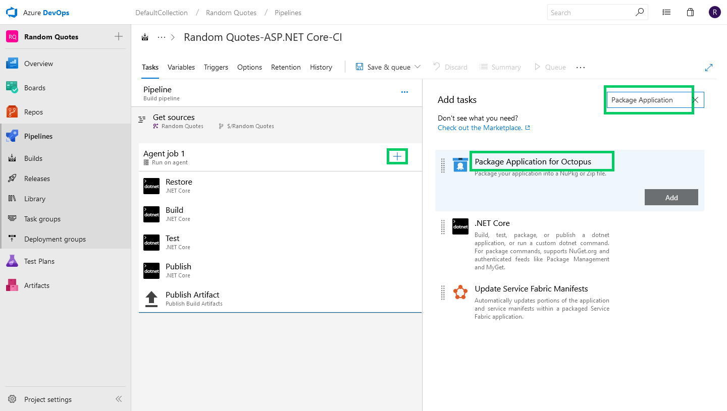
Task: Open the toolbar more actions ellipsis
Action: [581, 67]
